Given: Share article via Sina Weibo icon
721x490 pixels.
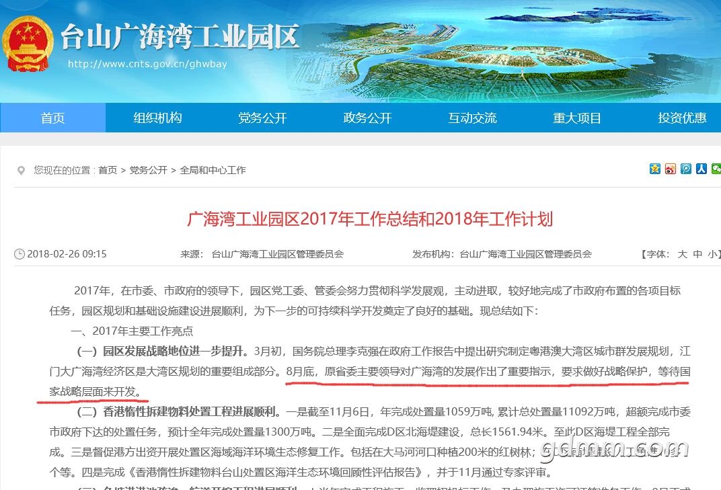Looking at the screenshot, I should point(671,169).
